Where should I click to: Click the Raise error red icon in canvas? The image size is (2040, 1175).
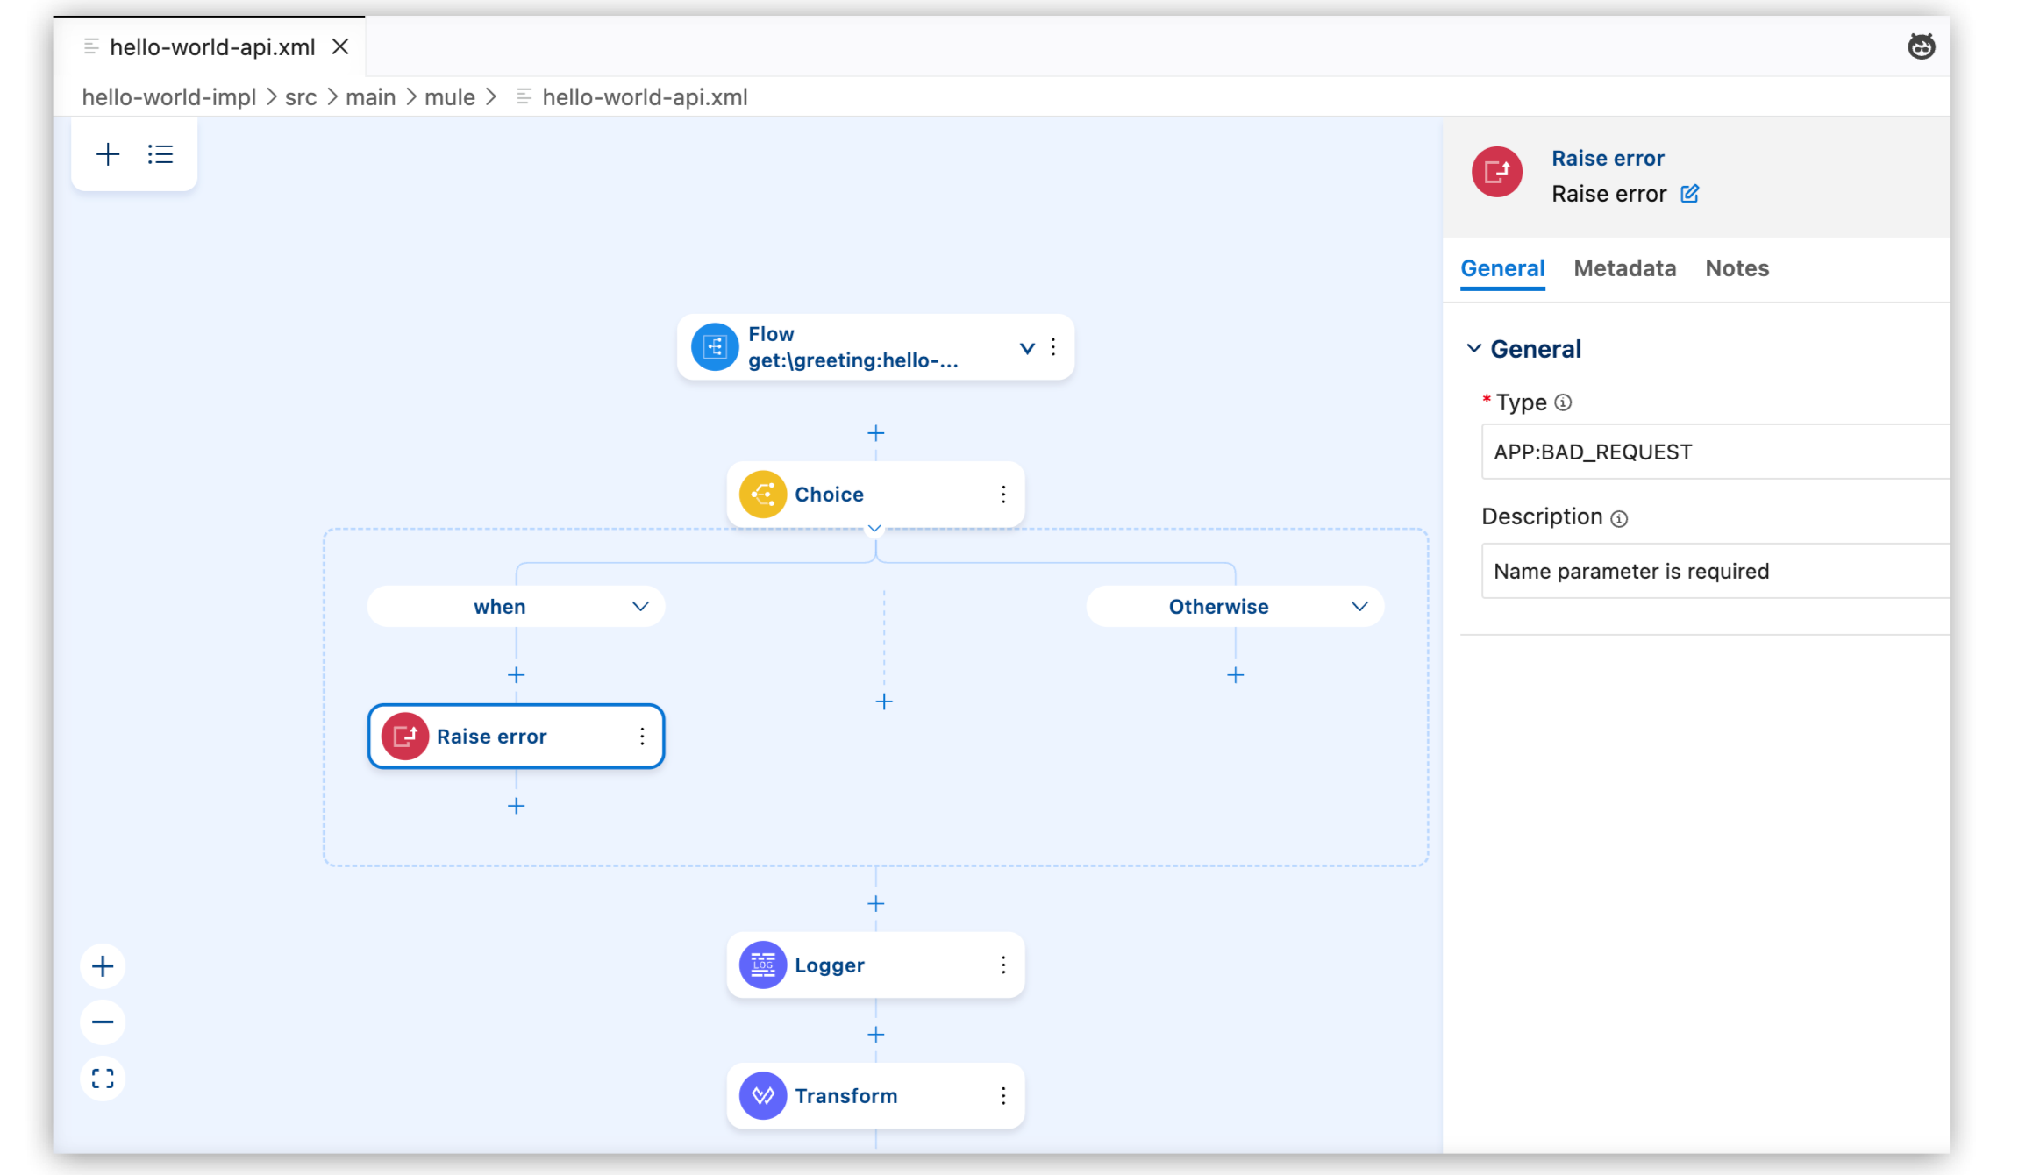click(405, 737)
